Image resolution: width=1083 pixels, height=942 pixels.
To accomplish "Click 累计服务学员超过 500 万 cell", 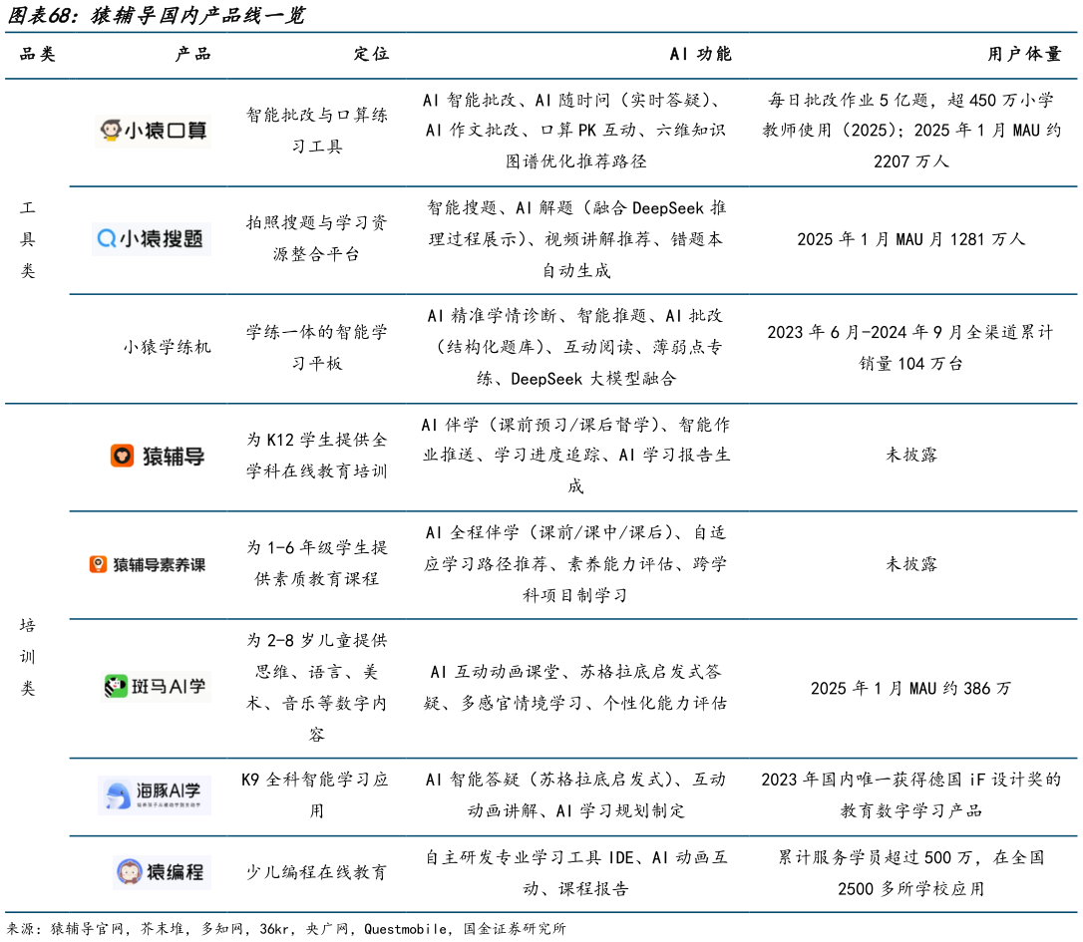I will pyautogui.click(x=911, y=873).
